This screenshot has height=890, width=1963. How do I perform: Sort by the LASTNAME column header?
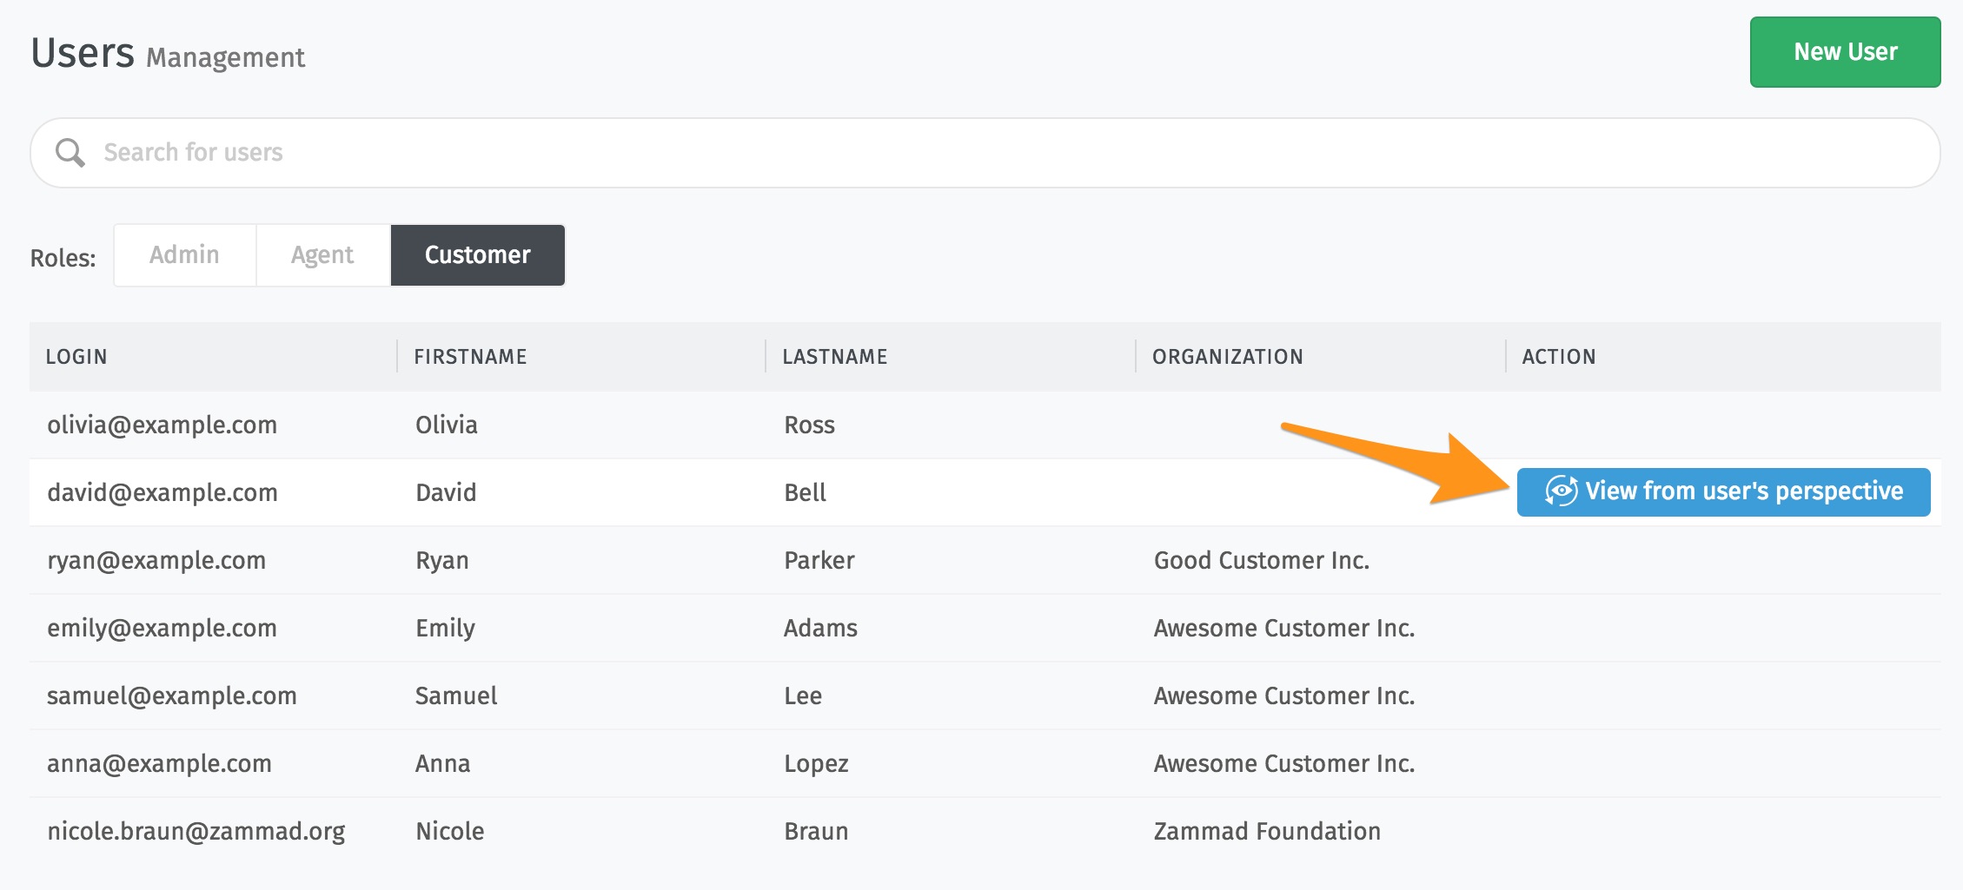click(x=835, y=357)
